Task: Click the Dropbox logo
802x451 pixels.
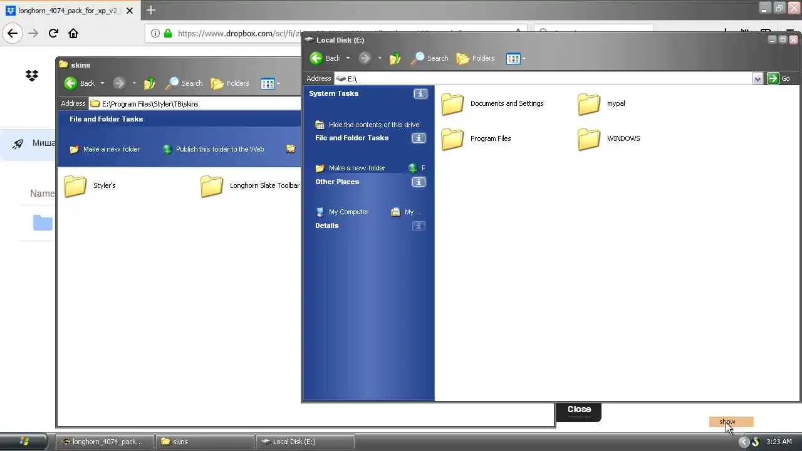Action: pyautogui.click(x=32, y=76)
